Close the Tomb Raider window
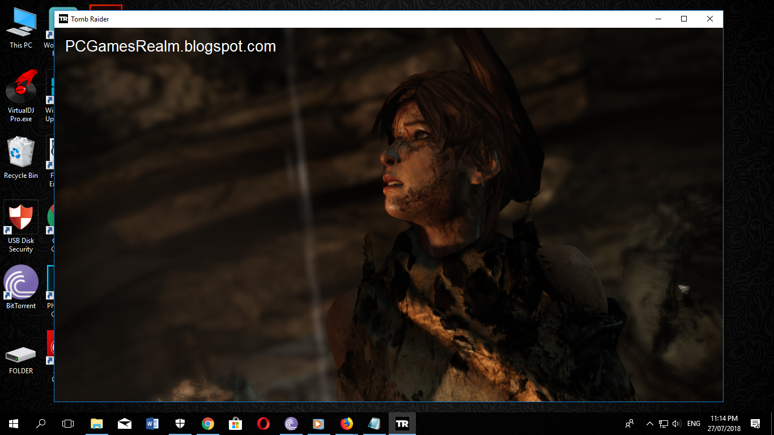This screenshot has height=435, width=774. coord(710,19)
